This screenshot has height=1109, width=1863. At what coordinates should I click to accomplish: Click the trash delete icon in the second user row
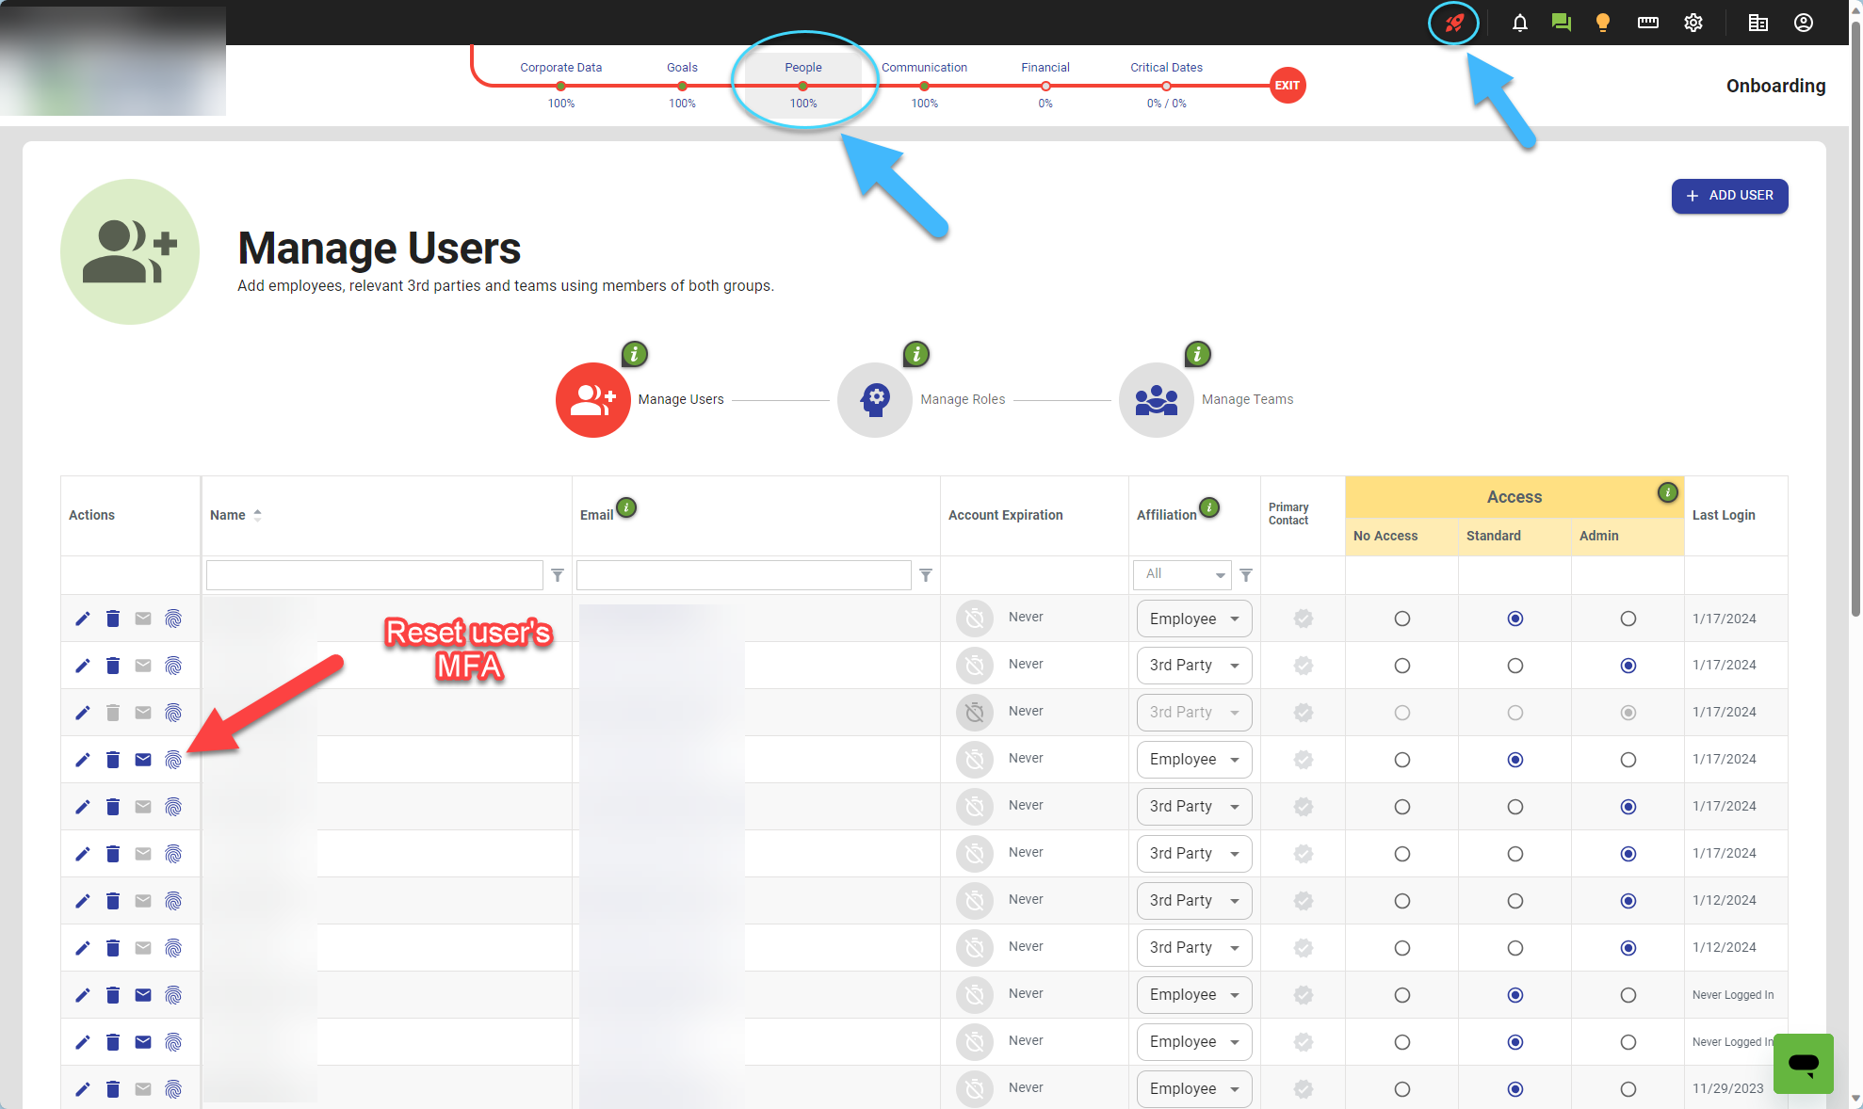113,666
